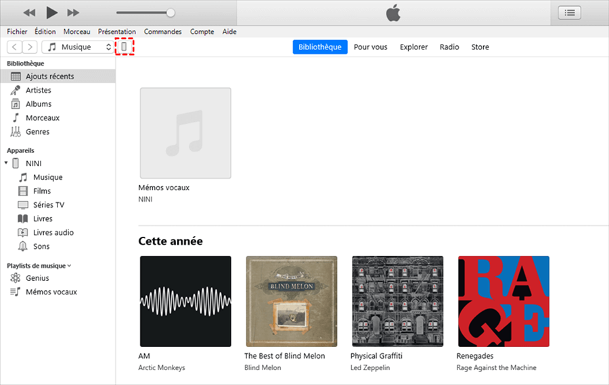Select Livres audio under NINI device
This screenshot has height=385, width=609.
click(53, 233)
